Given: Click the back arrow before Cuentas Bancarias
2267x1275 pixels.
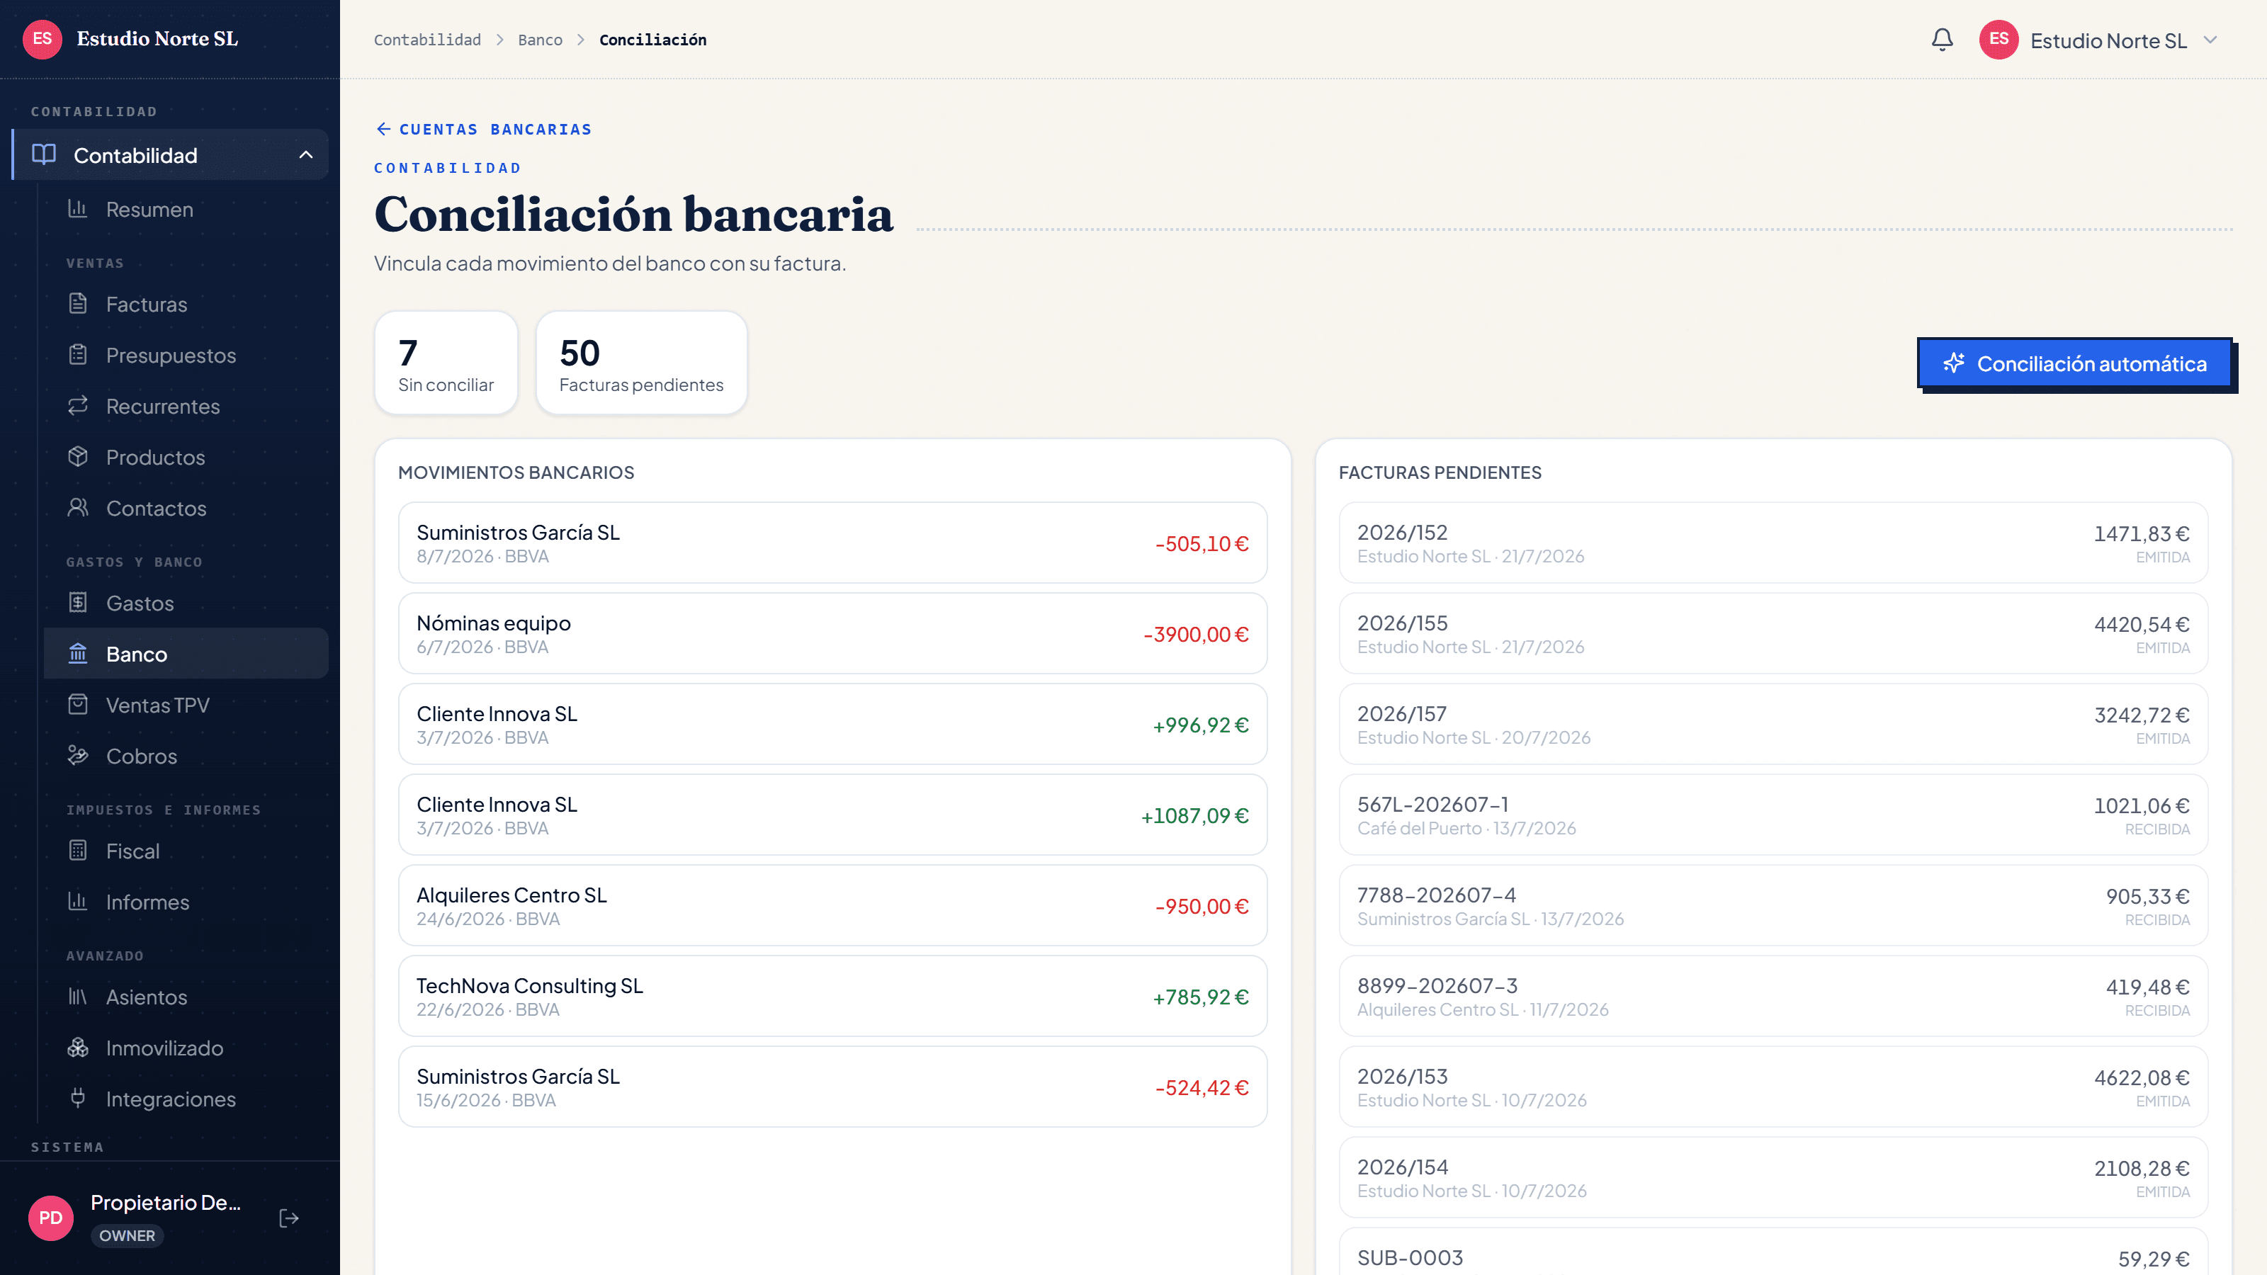Looking at the screenshot, I should (x=384, y=130).
